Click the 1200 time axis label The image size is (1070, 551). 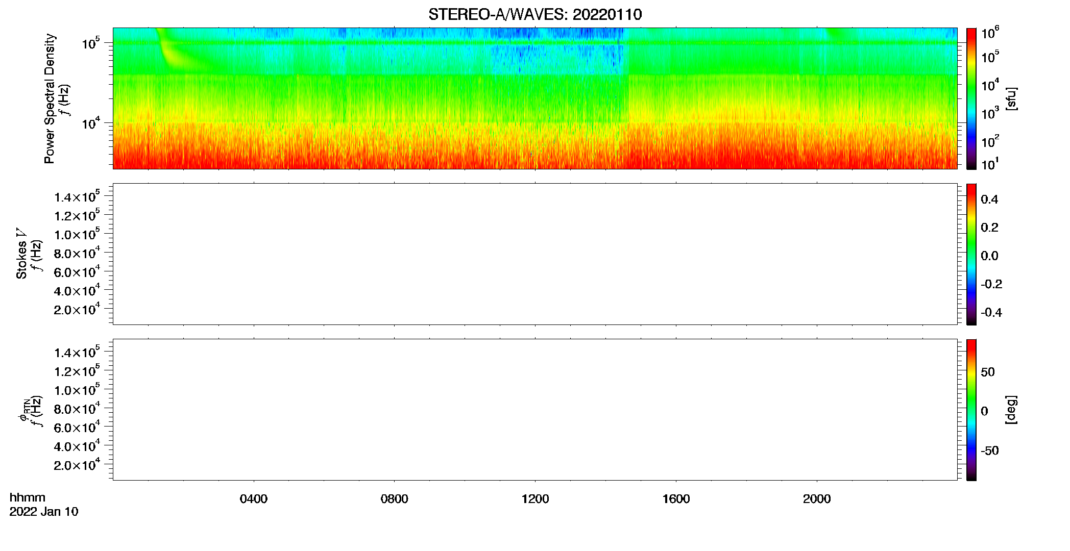coord(535,499)
